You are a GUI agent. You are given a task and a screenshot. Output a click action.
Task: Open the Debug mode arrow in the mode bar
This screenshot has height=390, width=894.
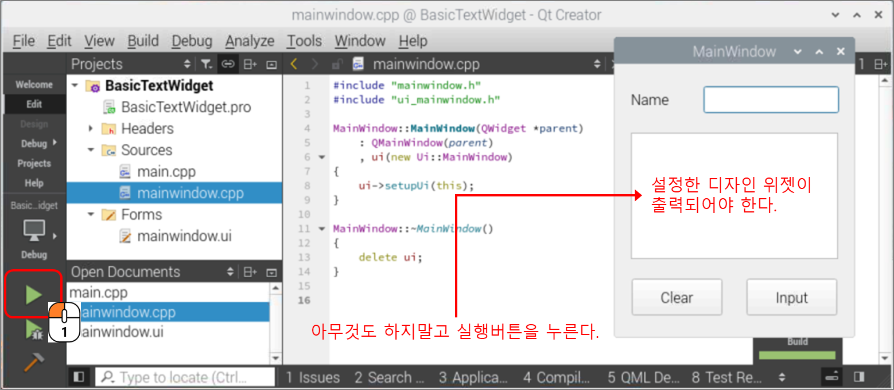coord(55,143)
